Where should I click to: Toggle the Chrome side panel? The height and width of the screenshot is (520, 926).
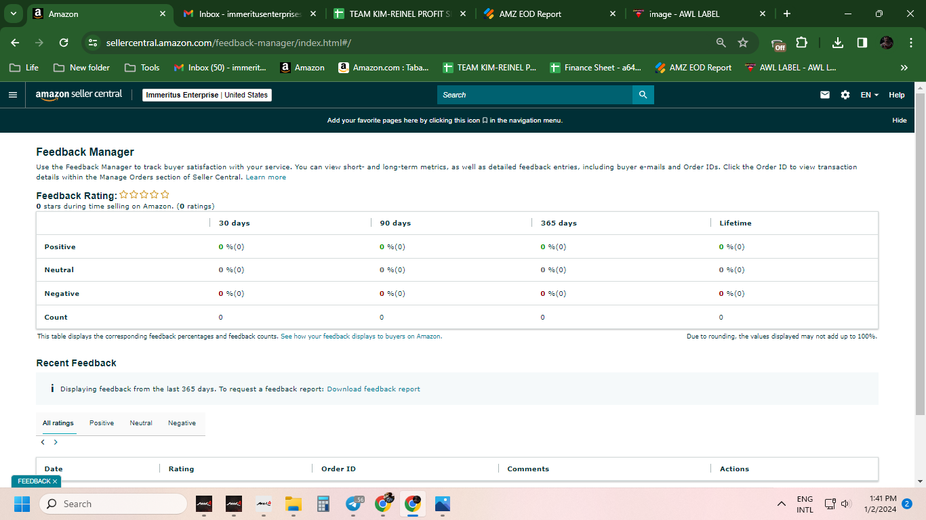tap(862, 43)
